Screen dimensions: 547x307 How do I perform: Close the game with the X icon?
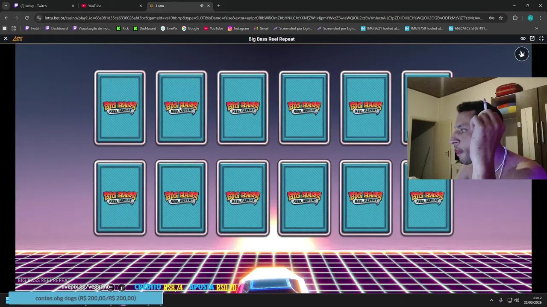(x=6, y=39)
